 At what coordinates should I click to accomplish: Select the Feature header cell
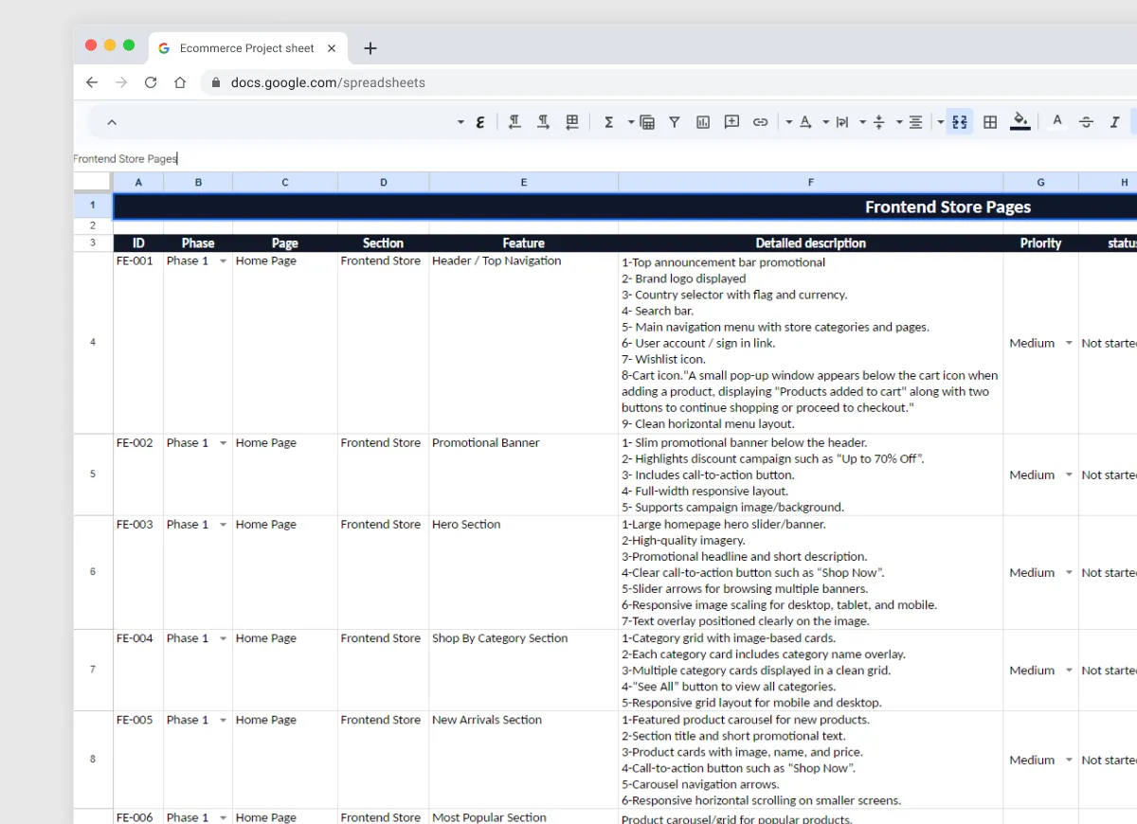[x=524, y=243]
